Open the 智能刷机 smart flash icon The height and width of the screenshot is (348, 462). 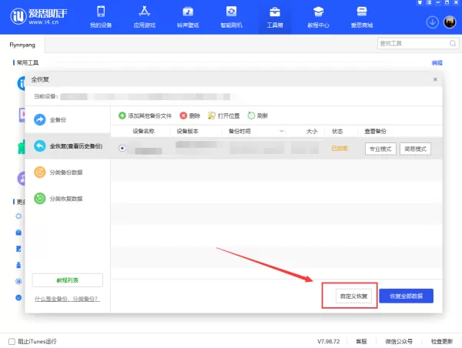tap(231, 17)
